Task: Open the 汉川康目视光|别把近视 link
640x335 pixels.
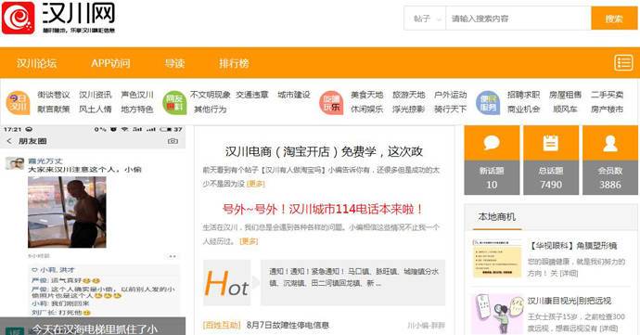Action: coord(570,301)
